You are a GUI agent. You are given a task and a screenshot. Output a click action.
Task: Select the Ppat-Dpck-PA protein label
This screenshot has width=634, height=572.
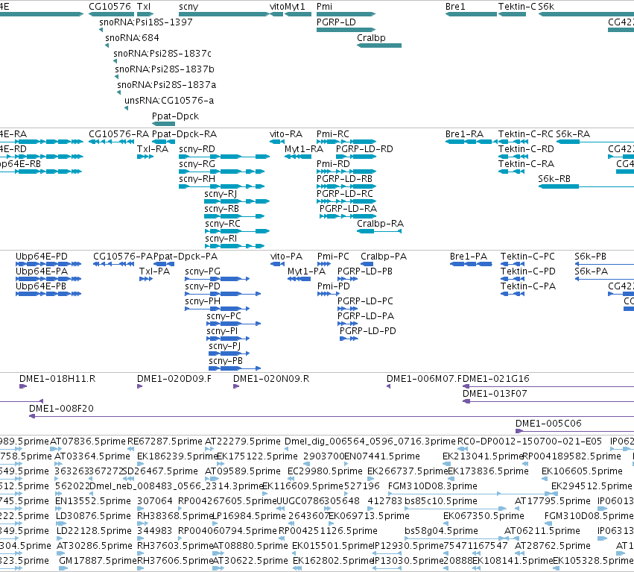[186, 257]
